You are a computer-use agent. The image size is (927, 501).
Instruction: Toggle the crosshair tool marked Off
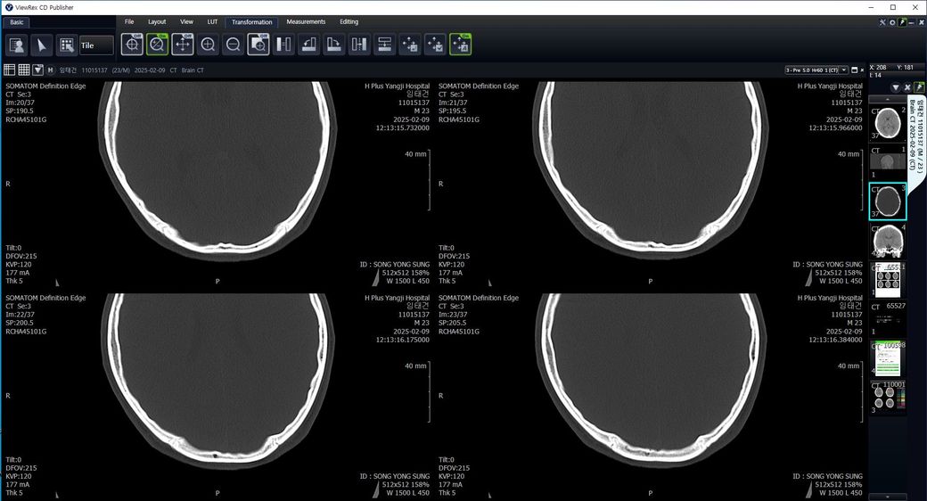[x=132, y=45]
